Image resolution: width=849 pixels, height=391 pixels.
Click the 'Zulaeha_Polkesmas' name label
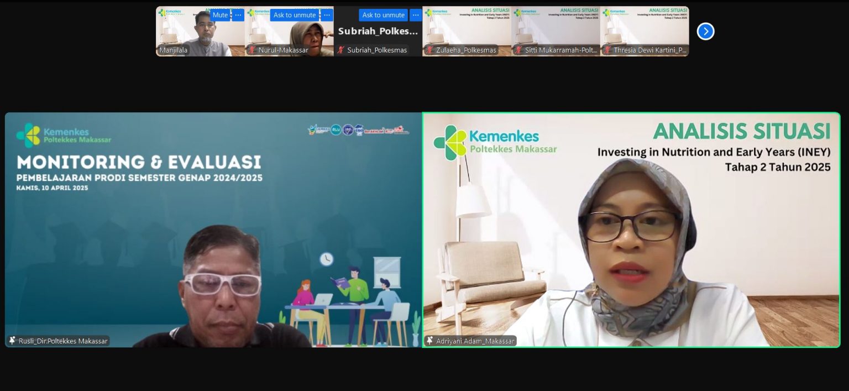point(466,50)
